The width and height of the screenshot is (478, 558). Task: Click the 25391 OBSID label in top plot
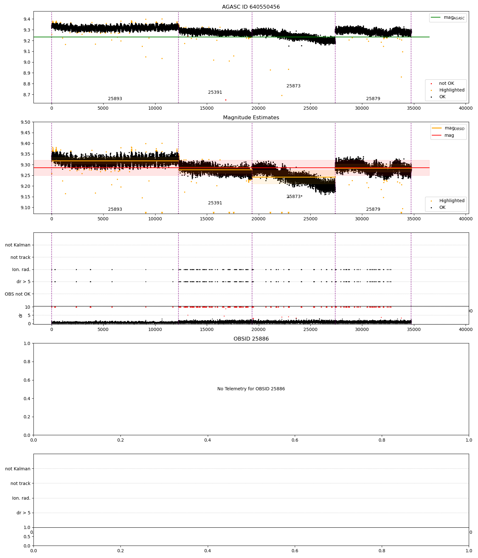pos(215,92)
